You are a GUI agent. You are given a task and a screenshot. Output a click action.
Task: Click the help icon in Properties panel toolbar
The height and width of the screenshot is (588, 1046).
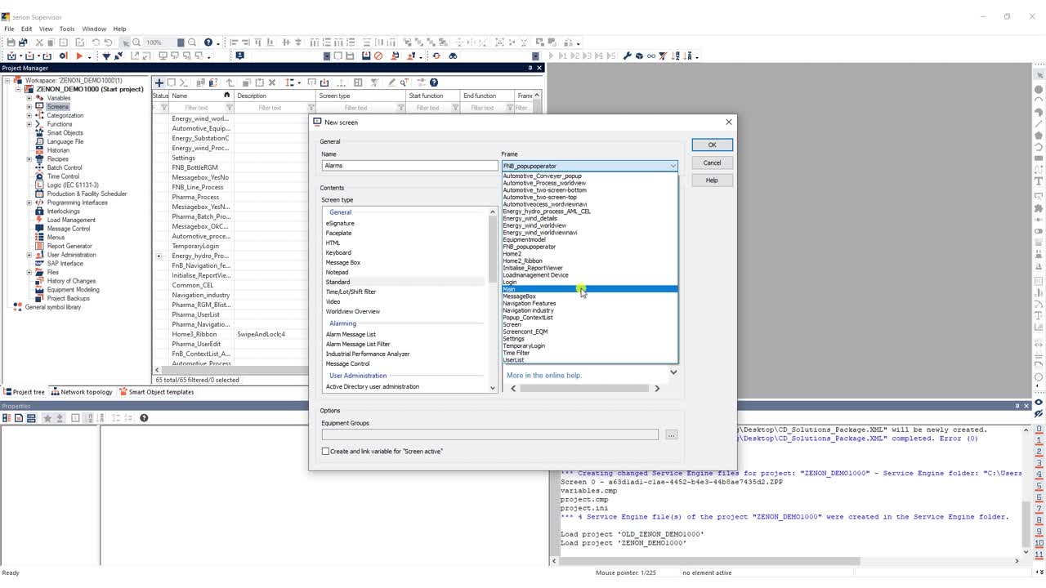coord(144,418)
